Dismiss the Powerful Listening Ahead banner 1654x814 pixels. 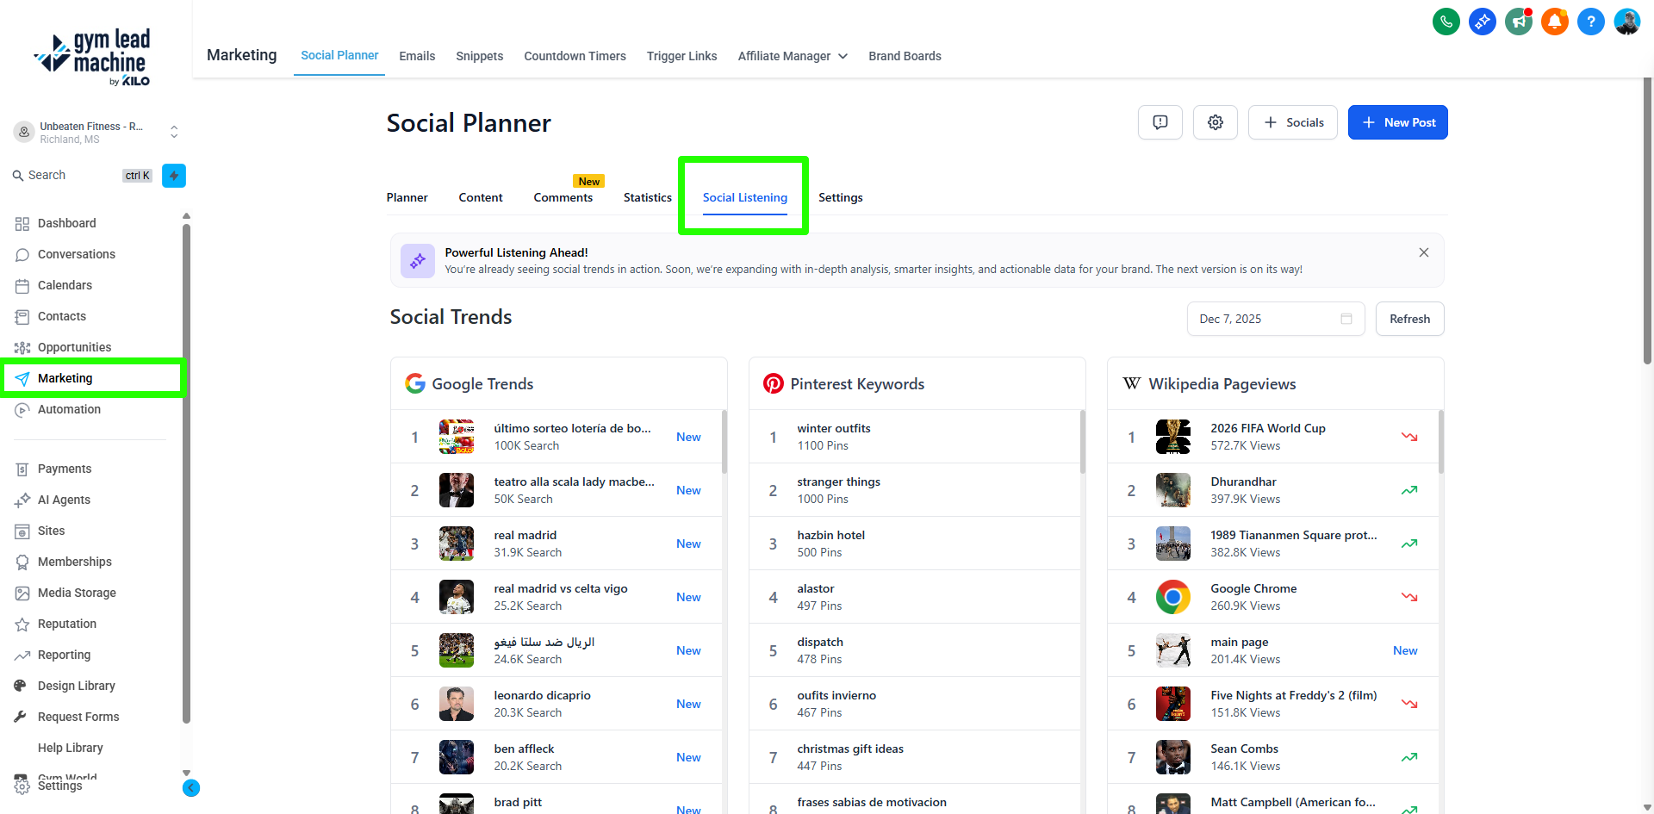click(x=1424, y=252)
